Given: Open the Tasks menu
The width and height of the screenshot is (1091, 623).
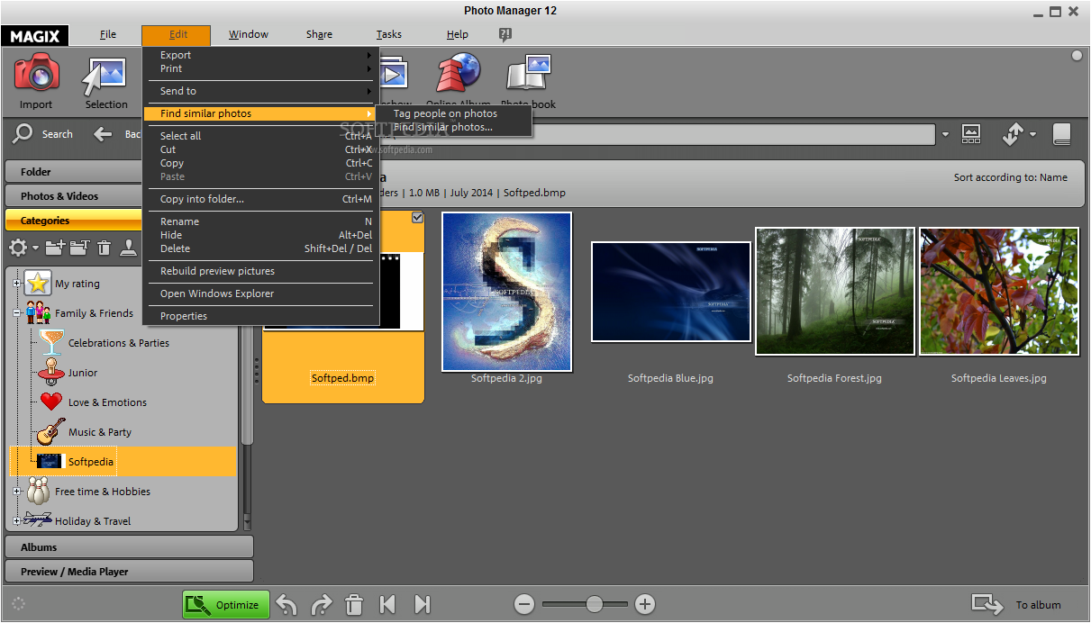Looking at the screenshot, I should [389, 34].
